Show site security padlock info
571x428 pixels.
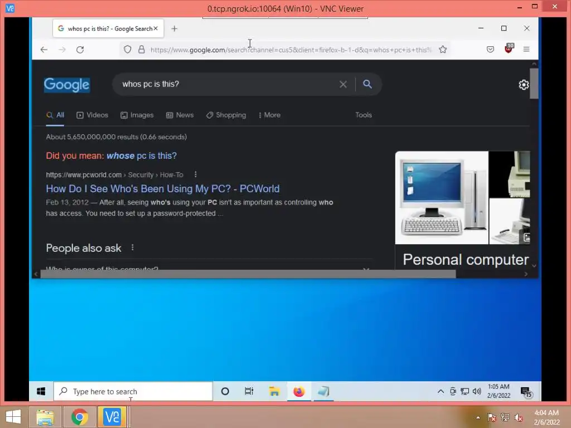click(x=142, y=49)
